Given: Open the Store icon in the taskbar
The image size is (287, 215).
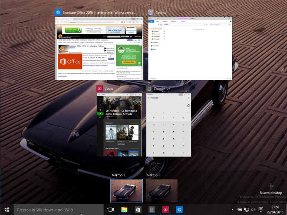Looking at the screenshot, I should point(138,210).
